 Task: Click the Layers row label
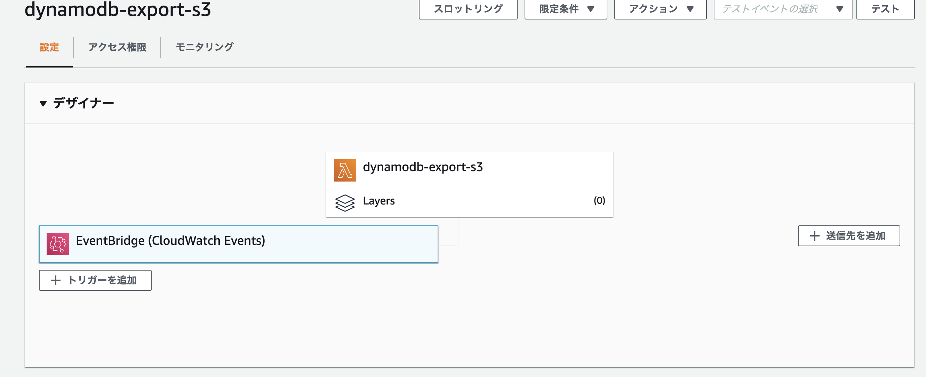point(378,201)
